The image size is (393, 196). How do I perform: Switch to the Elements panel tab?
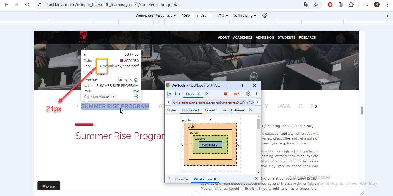(x=193, y=94)
